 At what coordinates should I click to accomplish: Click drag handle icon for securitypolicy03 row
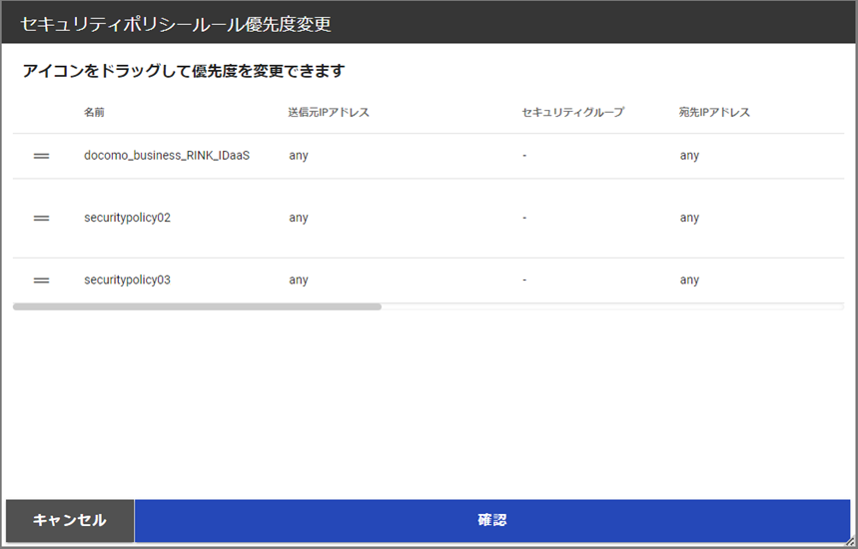[42, 280]
